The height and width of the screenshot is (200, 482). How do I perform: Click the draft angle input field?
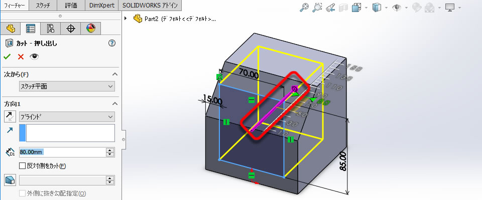pos(62,180)
